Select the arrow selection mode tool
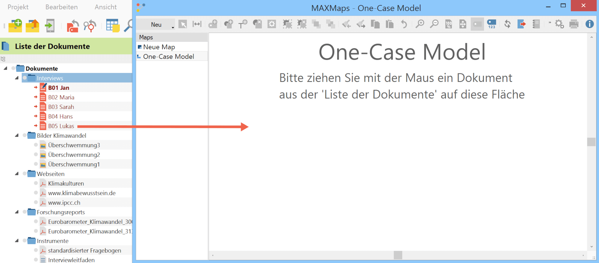Image resolution: width=599 pixels, height=263 pixels. coord(183,24)
